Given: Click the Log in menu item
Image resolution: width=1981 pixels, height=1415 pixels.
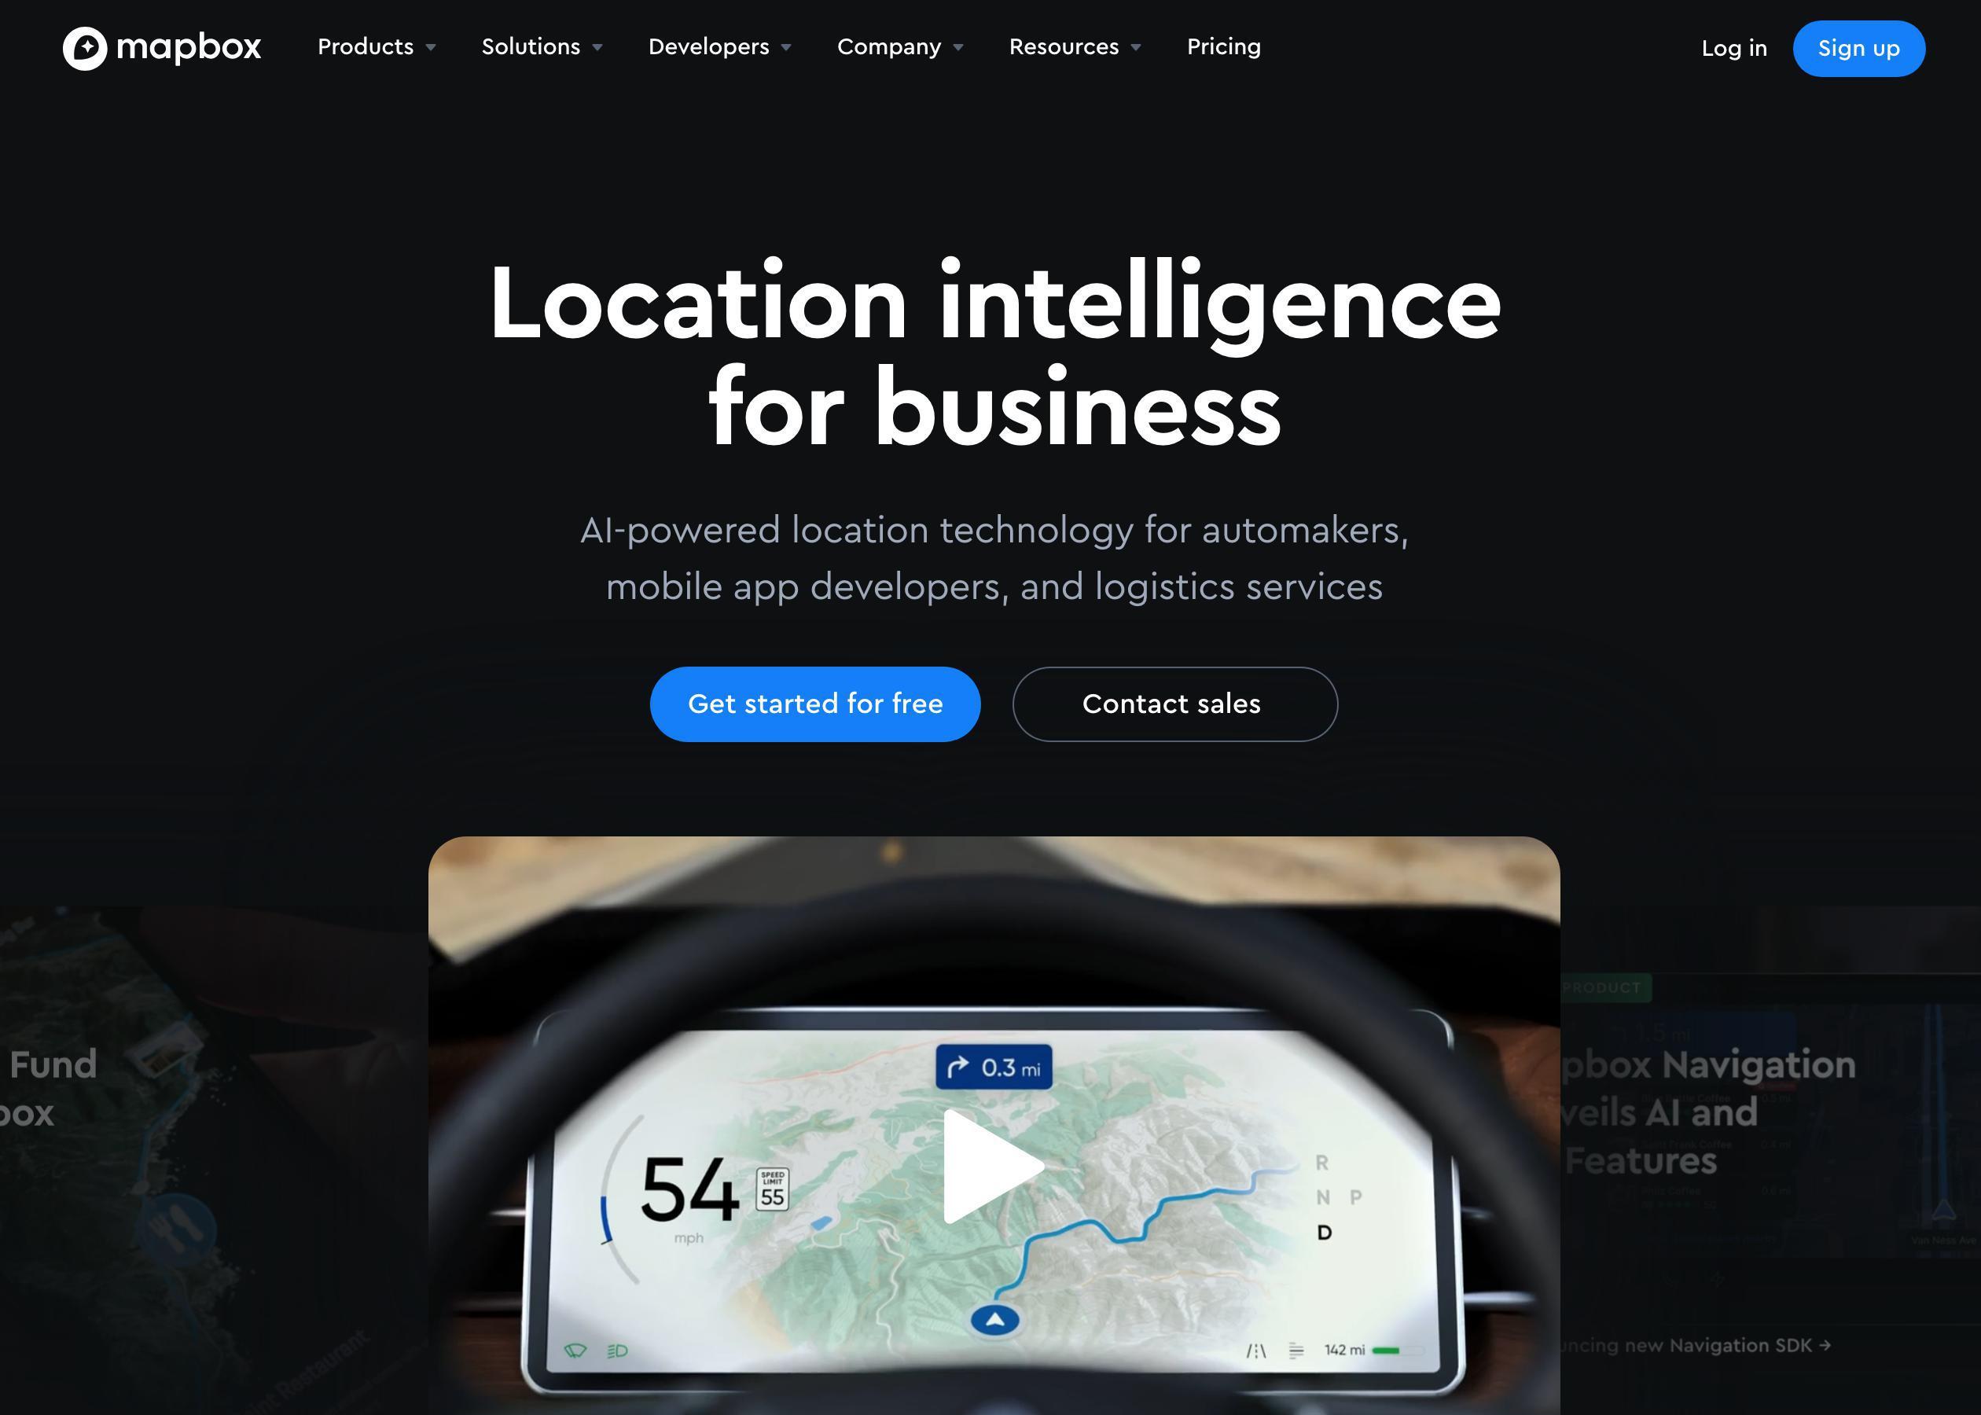Looking at the screenshot, I should pyautogui.click(x=1734, y=47).
